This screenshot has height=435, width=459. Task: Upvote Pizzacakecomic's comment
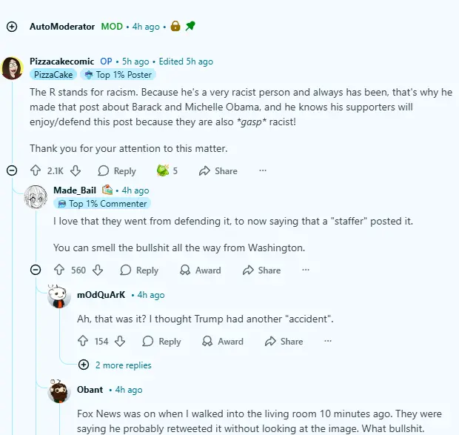(x=36, y=170)
